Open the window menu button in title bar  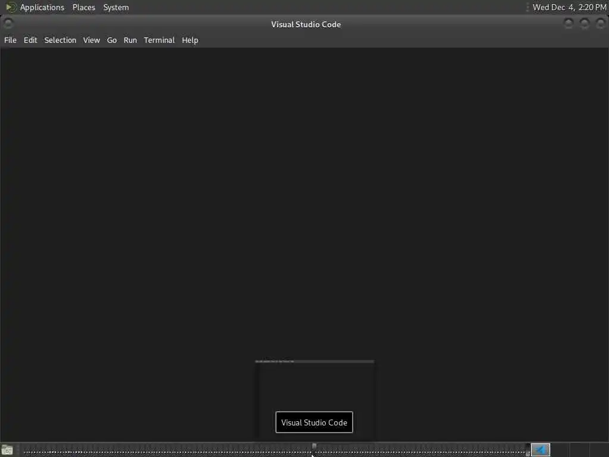click(8, 24)
